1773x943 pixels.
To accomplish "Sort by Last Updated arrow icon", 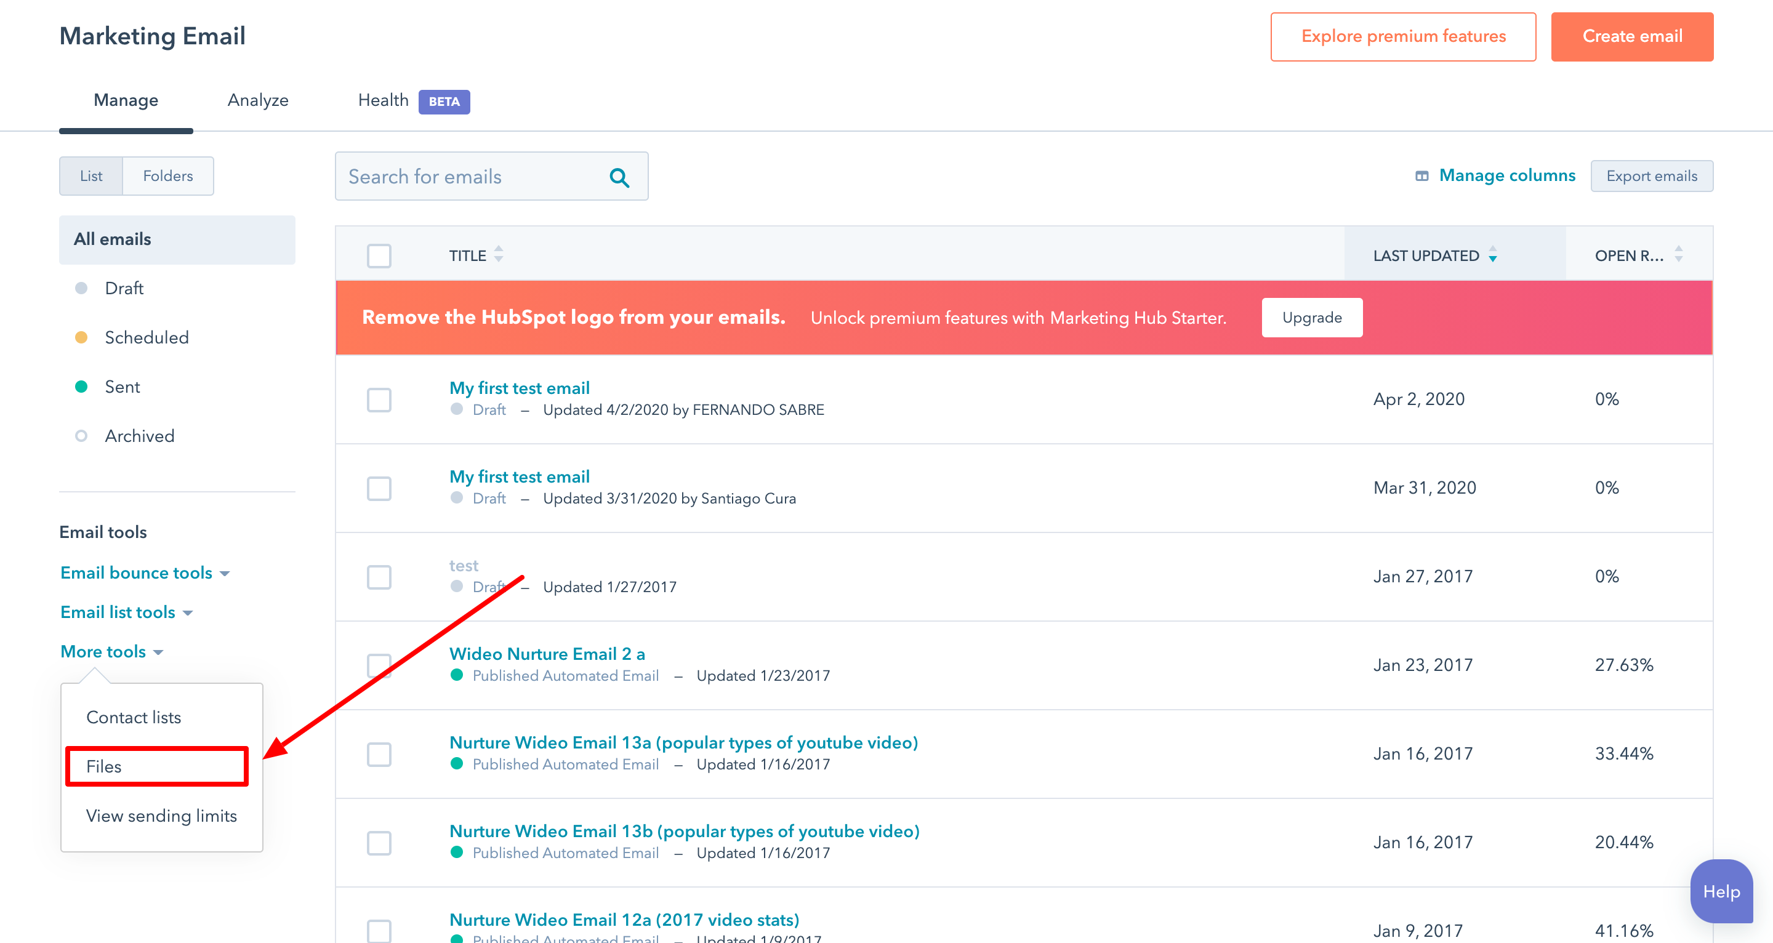I will click(1492, 255).
